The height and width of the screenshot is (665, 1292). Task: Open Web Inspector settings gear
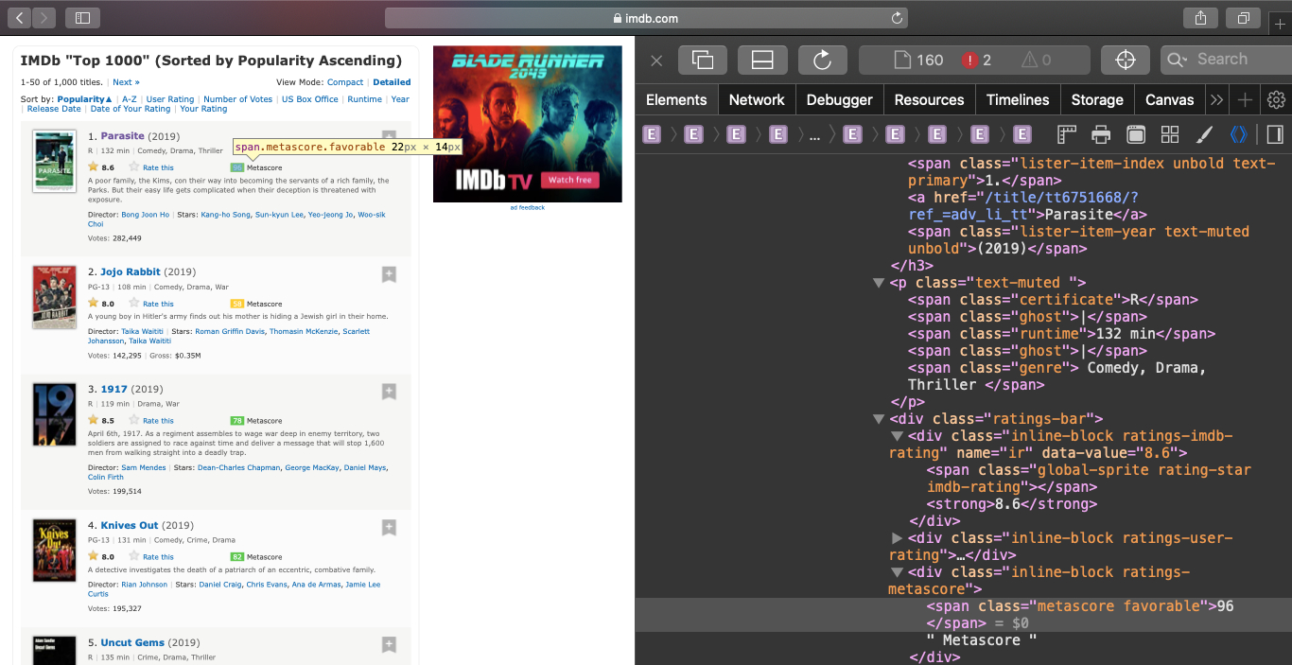coord(1276,99)
